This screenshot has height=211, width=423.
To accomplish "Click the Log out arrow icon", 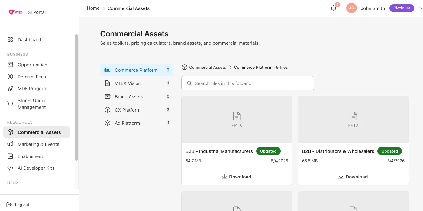I will (9, 205).
